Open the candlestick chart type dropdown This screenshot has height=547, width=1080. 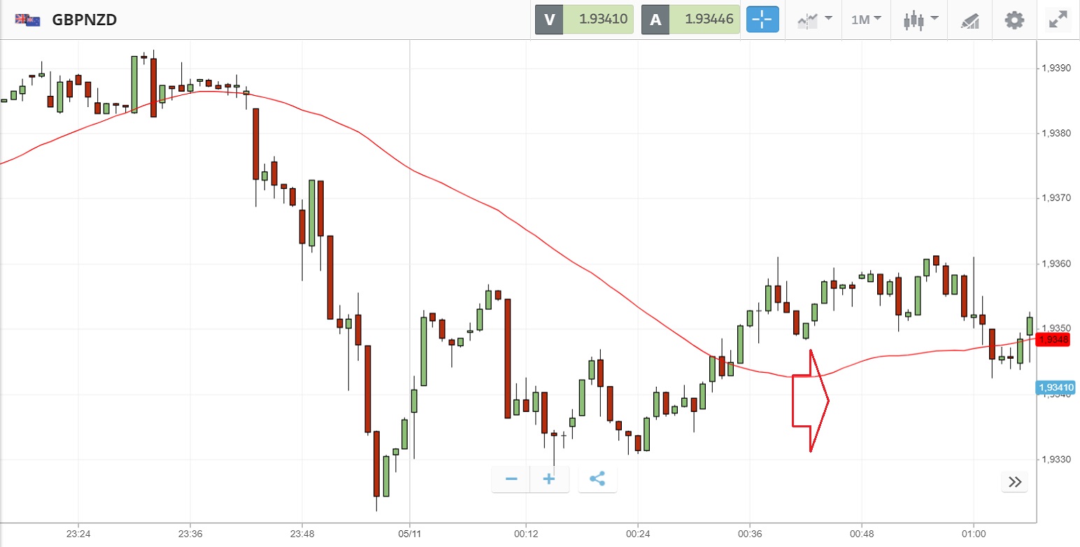pyautogui.click(x=920, y=20)
